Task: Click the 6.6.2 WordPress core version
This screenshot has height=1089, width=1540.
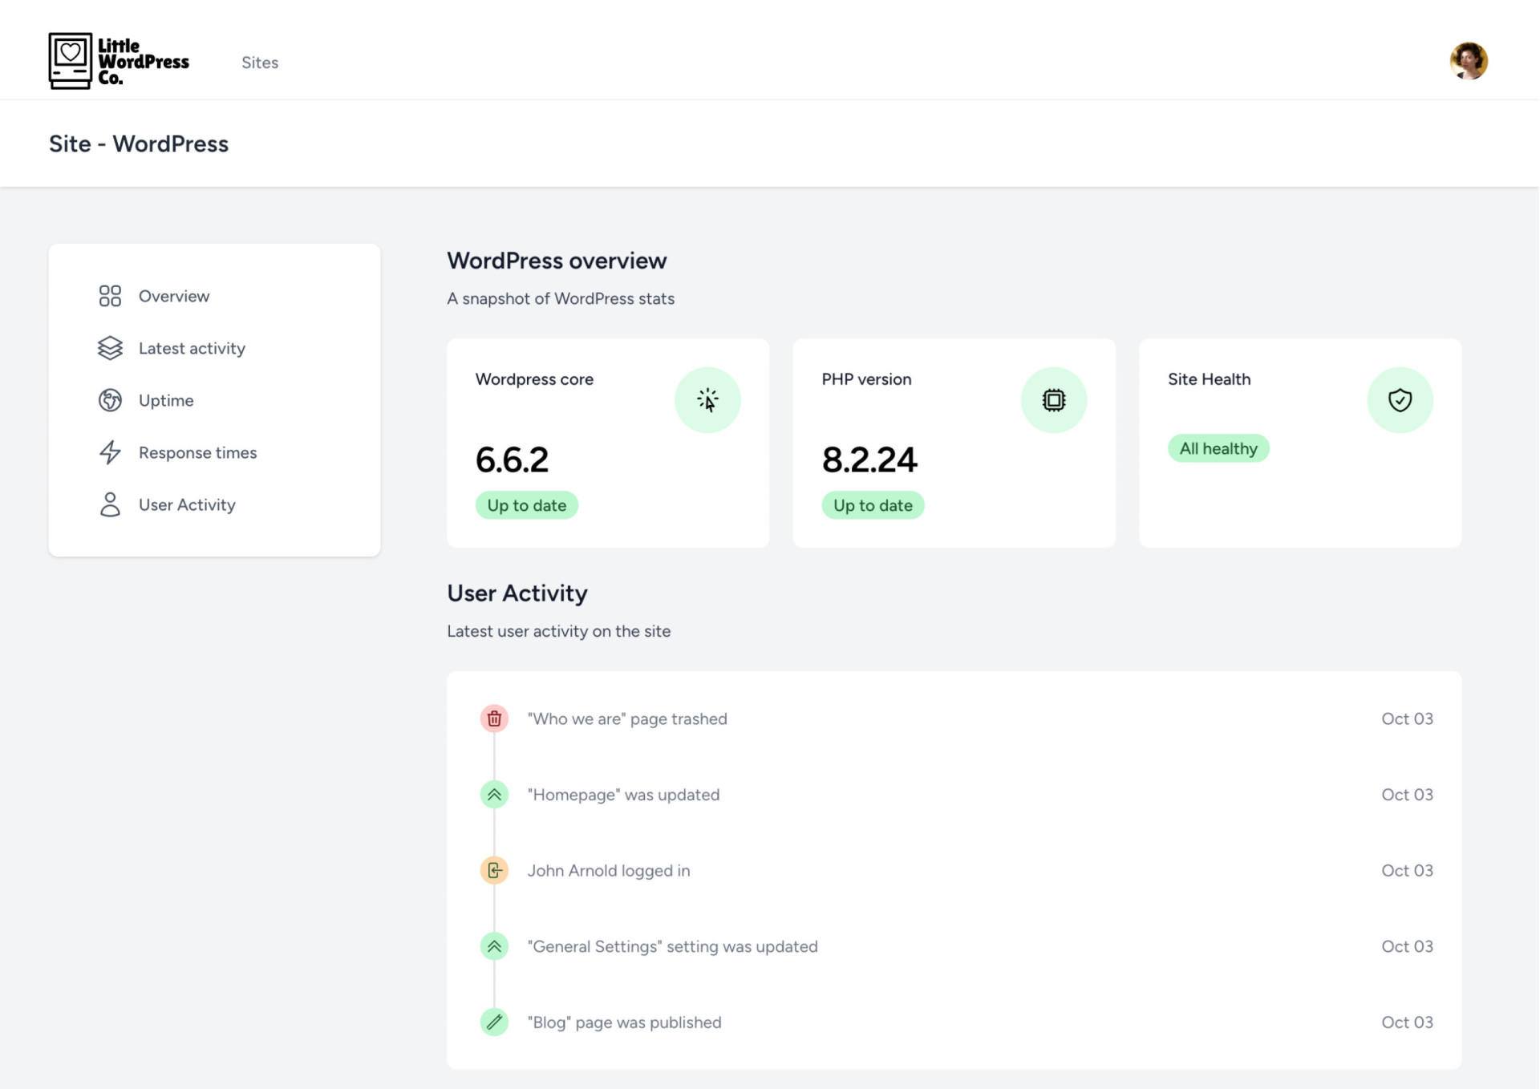Action: coord(512,459)
